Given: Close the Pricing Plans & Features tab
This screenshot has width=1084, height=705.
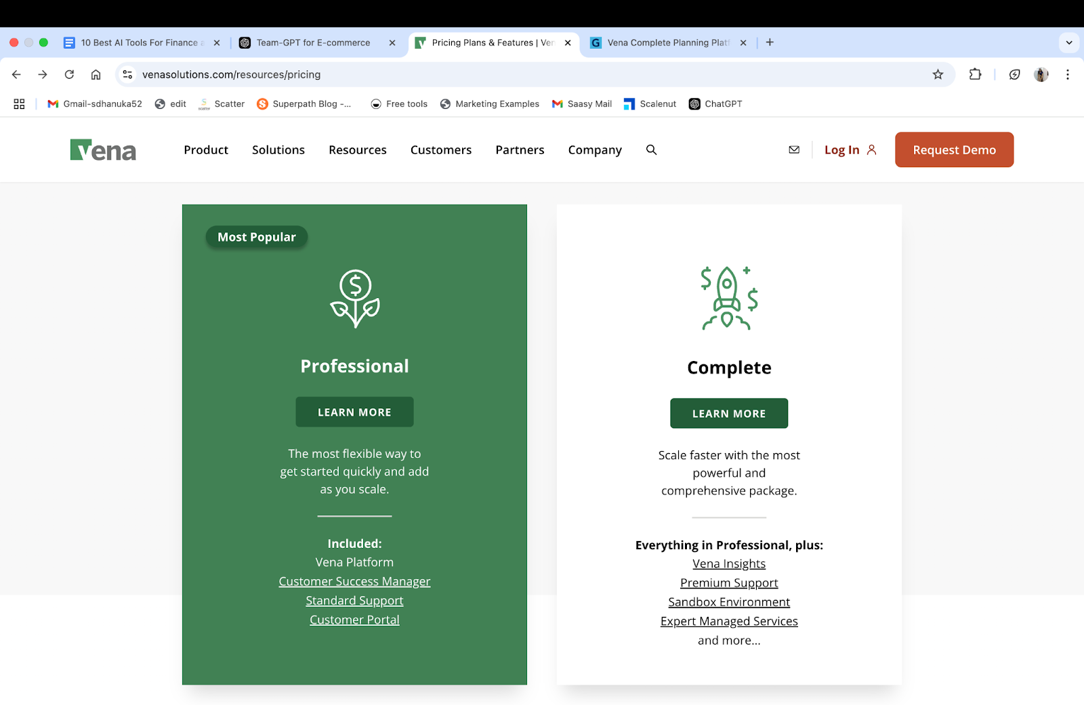Looking at the screenshot, I should pyautogui.click(x=568, y=43).
